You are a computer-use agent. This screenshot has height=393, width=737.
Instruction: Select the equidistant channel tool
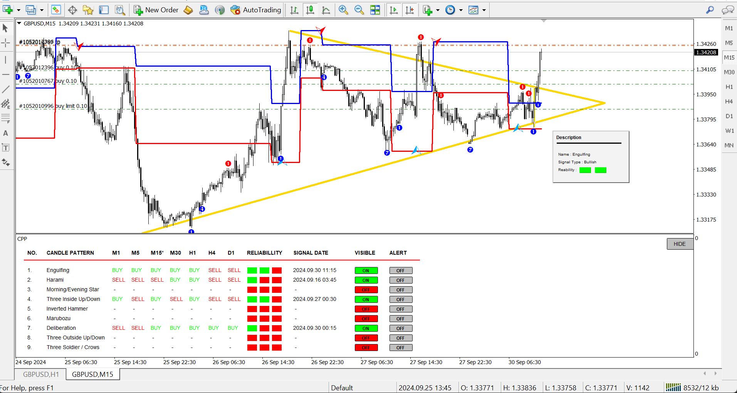click(5, 104)
